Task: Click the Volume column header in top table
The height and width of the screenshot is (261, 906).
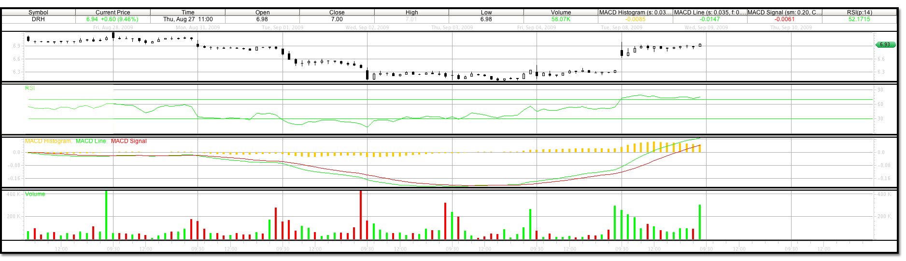Action: pos(561,13)
